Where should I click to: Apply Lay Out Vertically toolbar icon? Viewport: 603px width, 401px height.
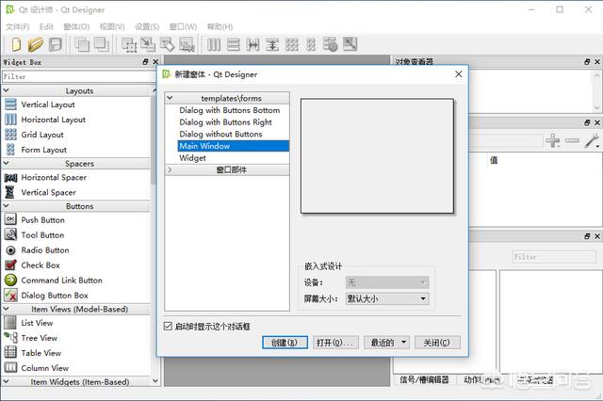(x=234, y=44)
